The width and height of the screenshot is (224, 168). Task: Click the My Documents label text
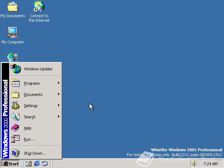13,16
